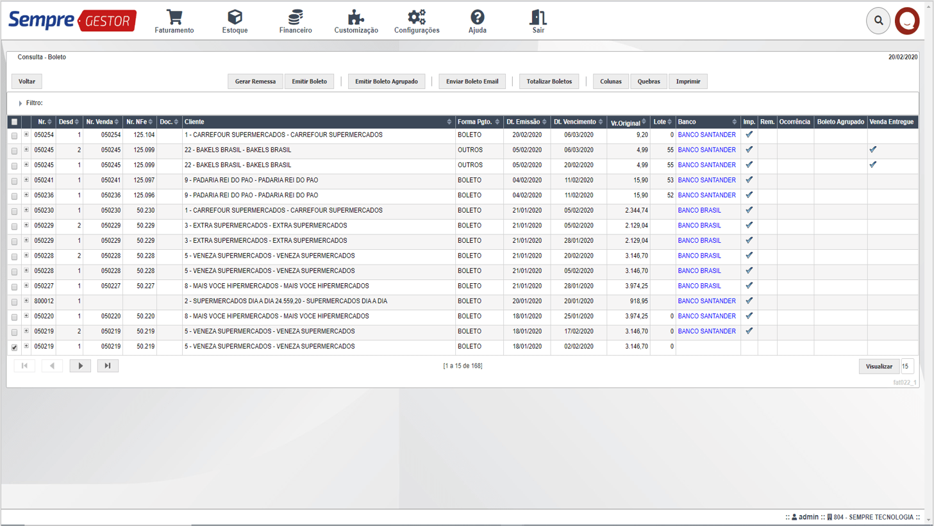
Task: Click Emitir Boleto Agrupado
Action: pyautogui.click(x=387, y=81)
